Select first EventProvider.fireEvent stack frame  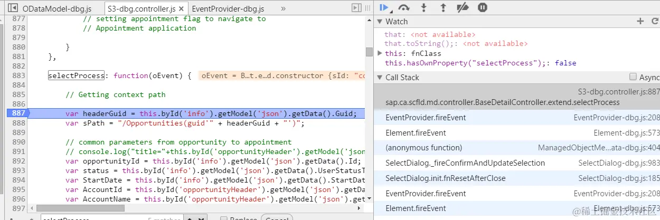[517, 118]
